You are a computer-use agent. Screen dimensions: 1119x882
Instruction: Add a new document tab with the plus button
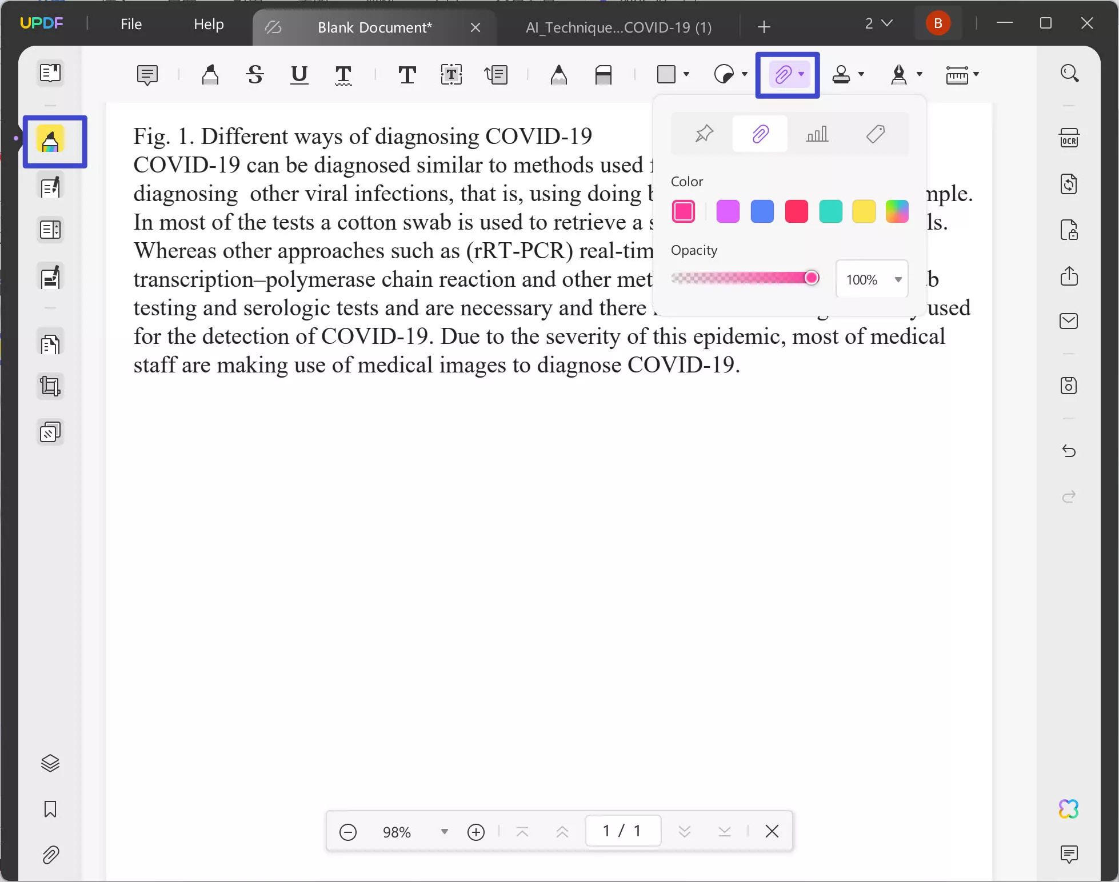pyautogui.click(x=764, y=27)
